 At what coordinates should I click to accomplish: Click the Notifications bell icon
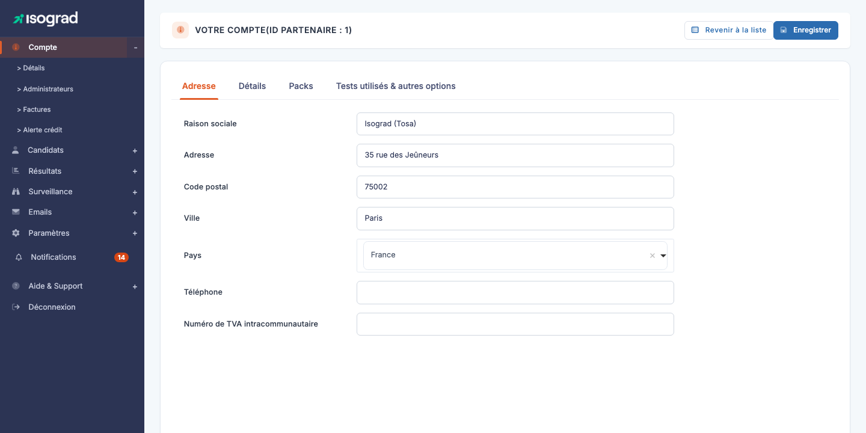(x=19, y=257)
